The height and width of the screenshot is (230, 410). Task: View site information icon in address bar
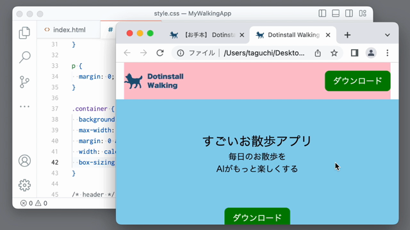(x=181, y=53)
